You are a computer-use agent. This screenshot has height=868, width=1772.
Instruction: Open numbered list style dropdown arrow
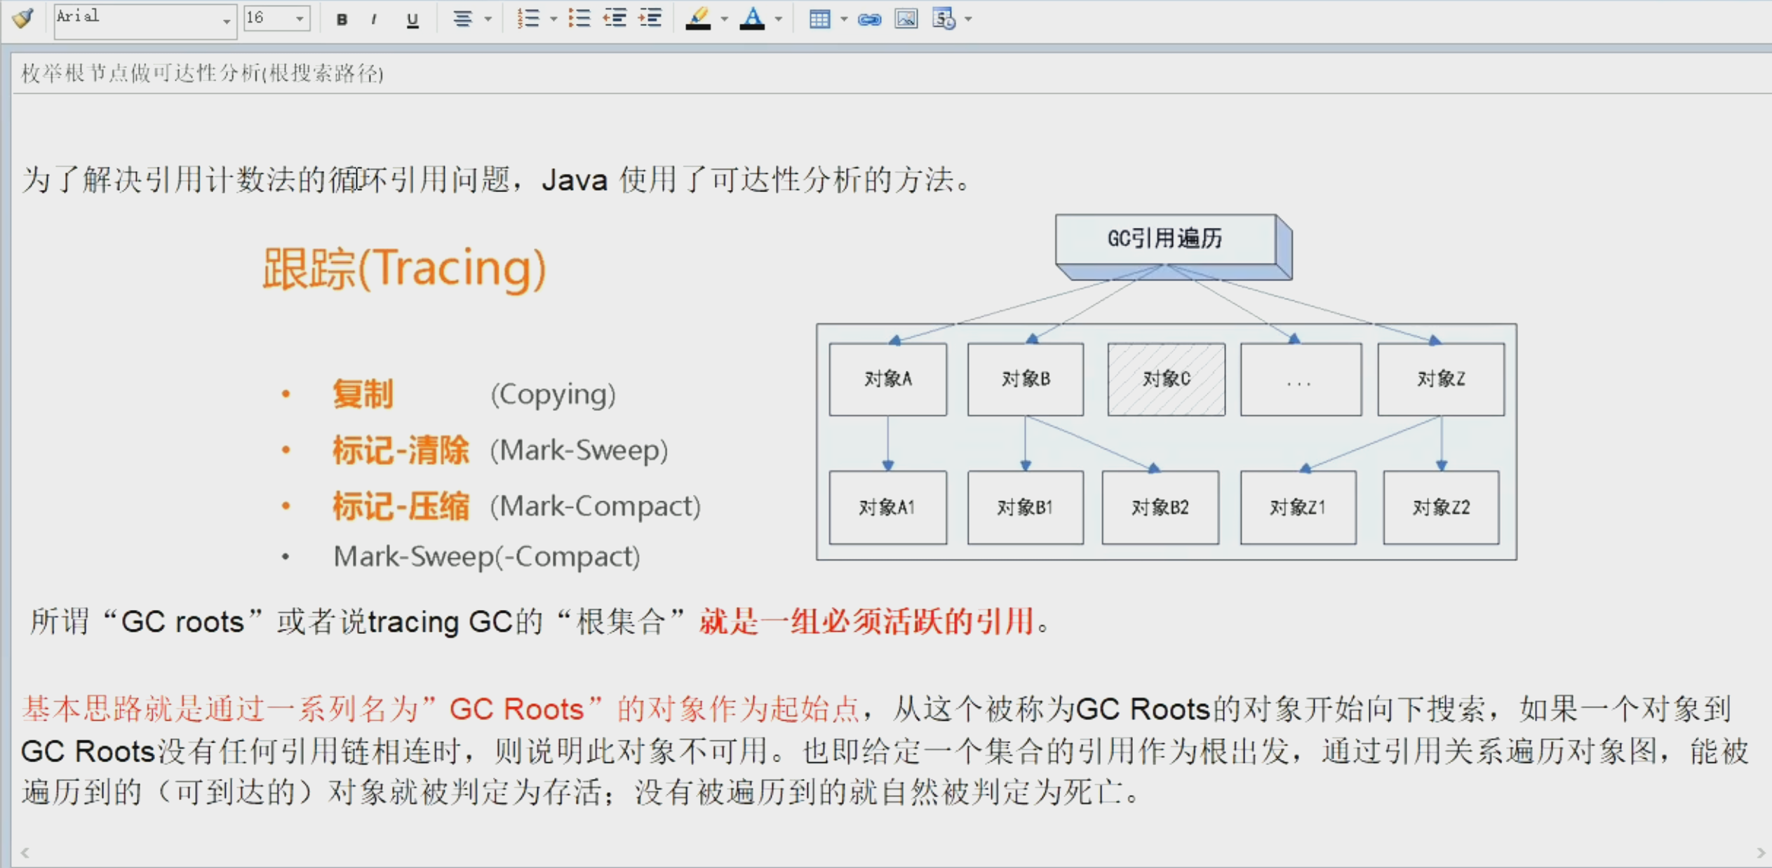(553, 19)
